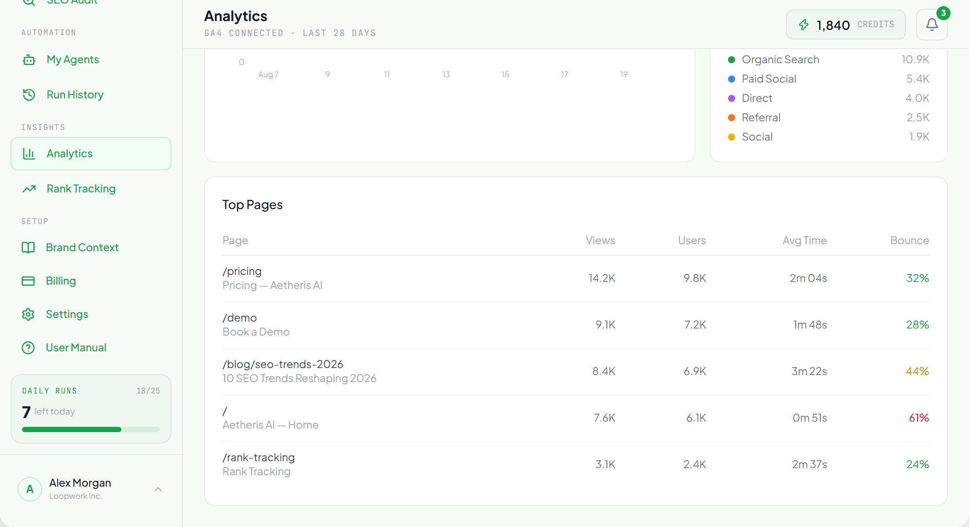Image resolution: width=969 pixels, height=527 pixels.
Task: Select Rank Tracking in the sidebar
Action: (91, 189)
